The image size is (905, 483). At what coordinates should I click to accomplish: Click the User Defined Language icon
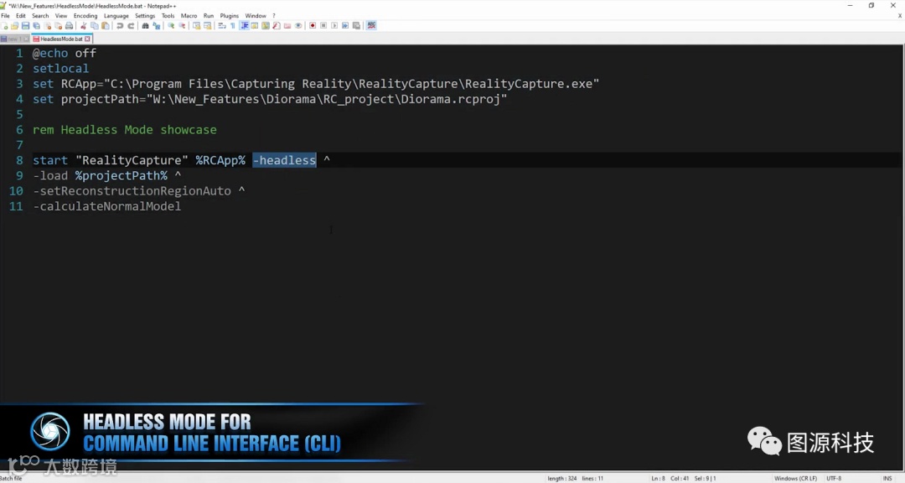(255, 25)
